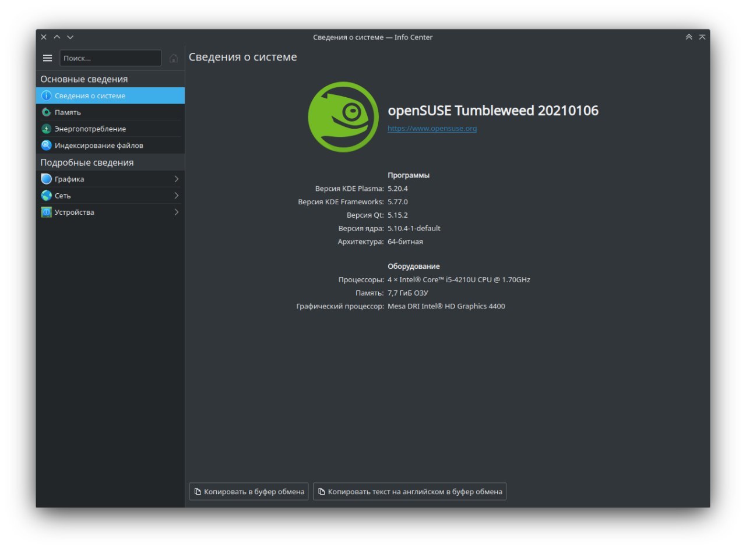Click the home icon beside search
This screenshot has width=746, height=550.
tap(173, 58)
